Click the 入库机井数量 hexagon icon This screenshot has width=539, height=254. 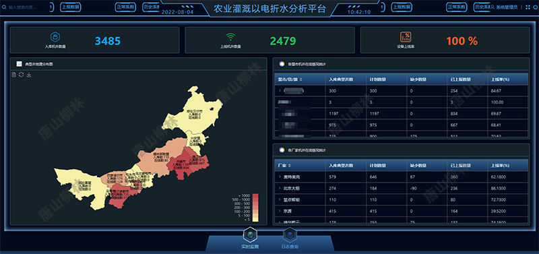pos(55,37)
